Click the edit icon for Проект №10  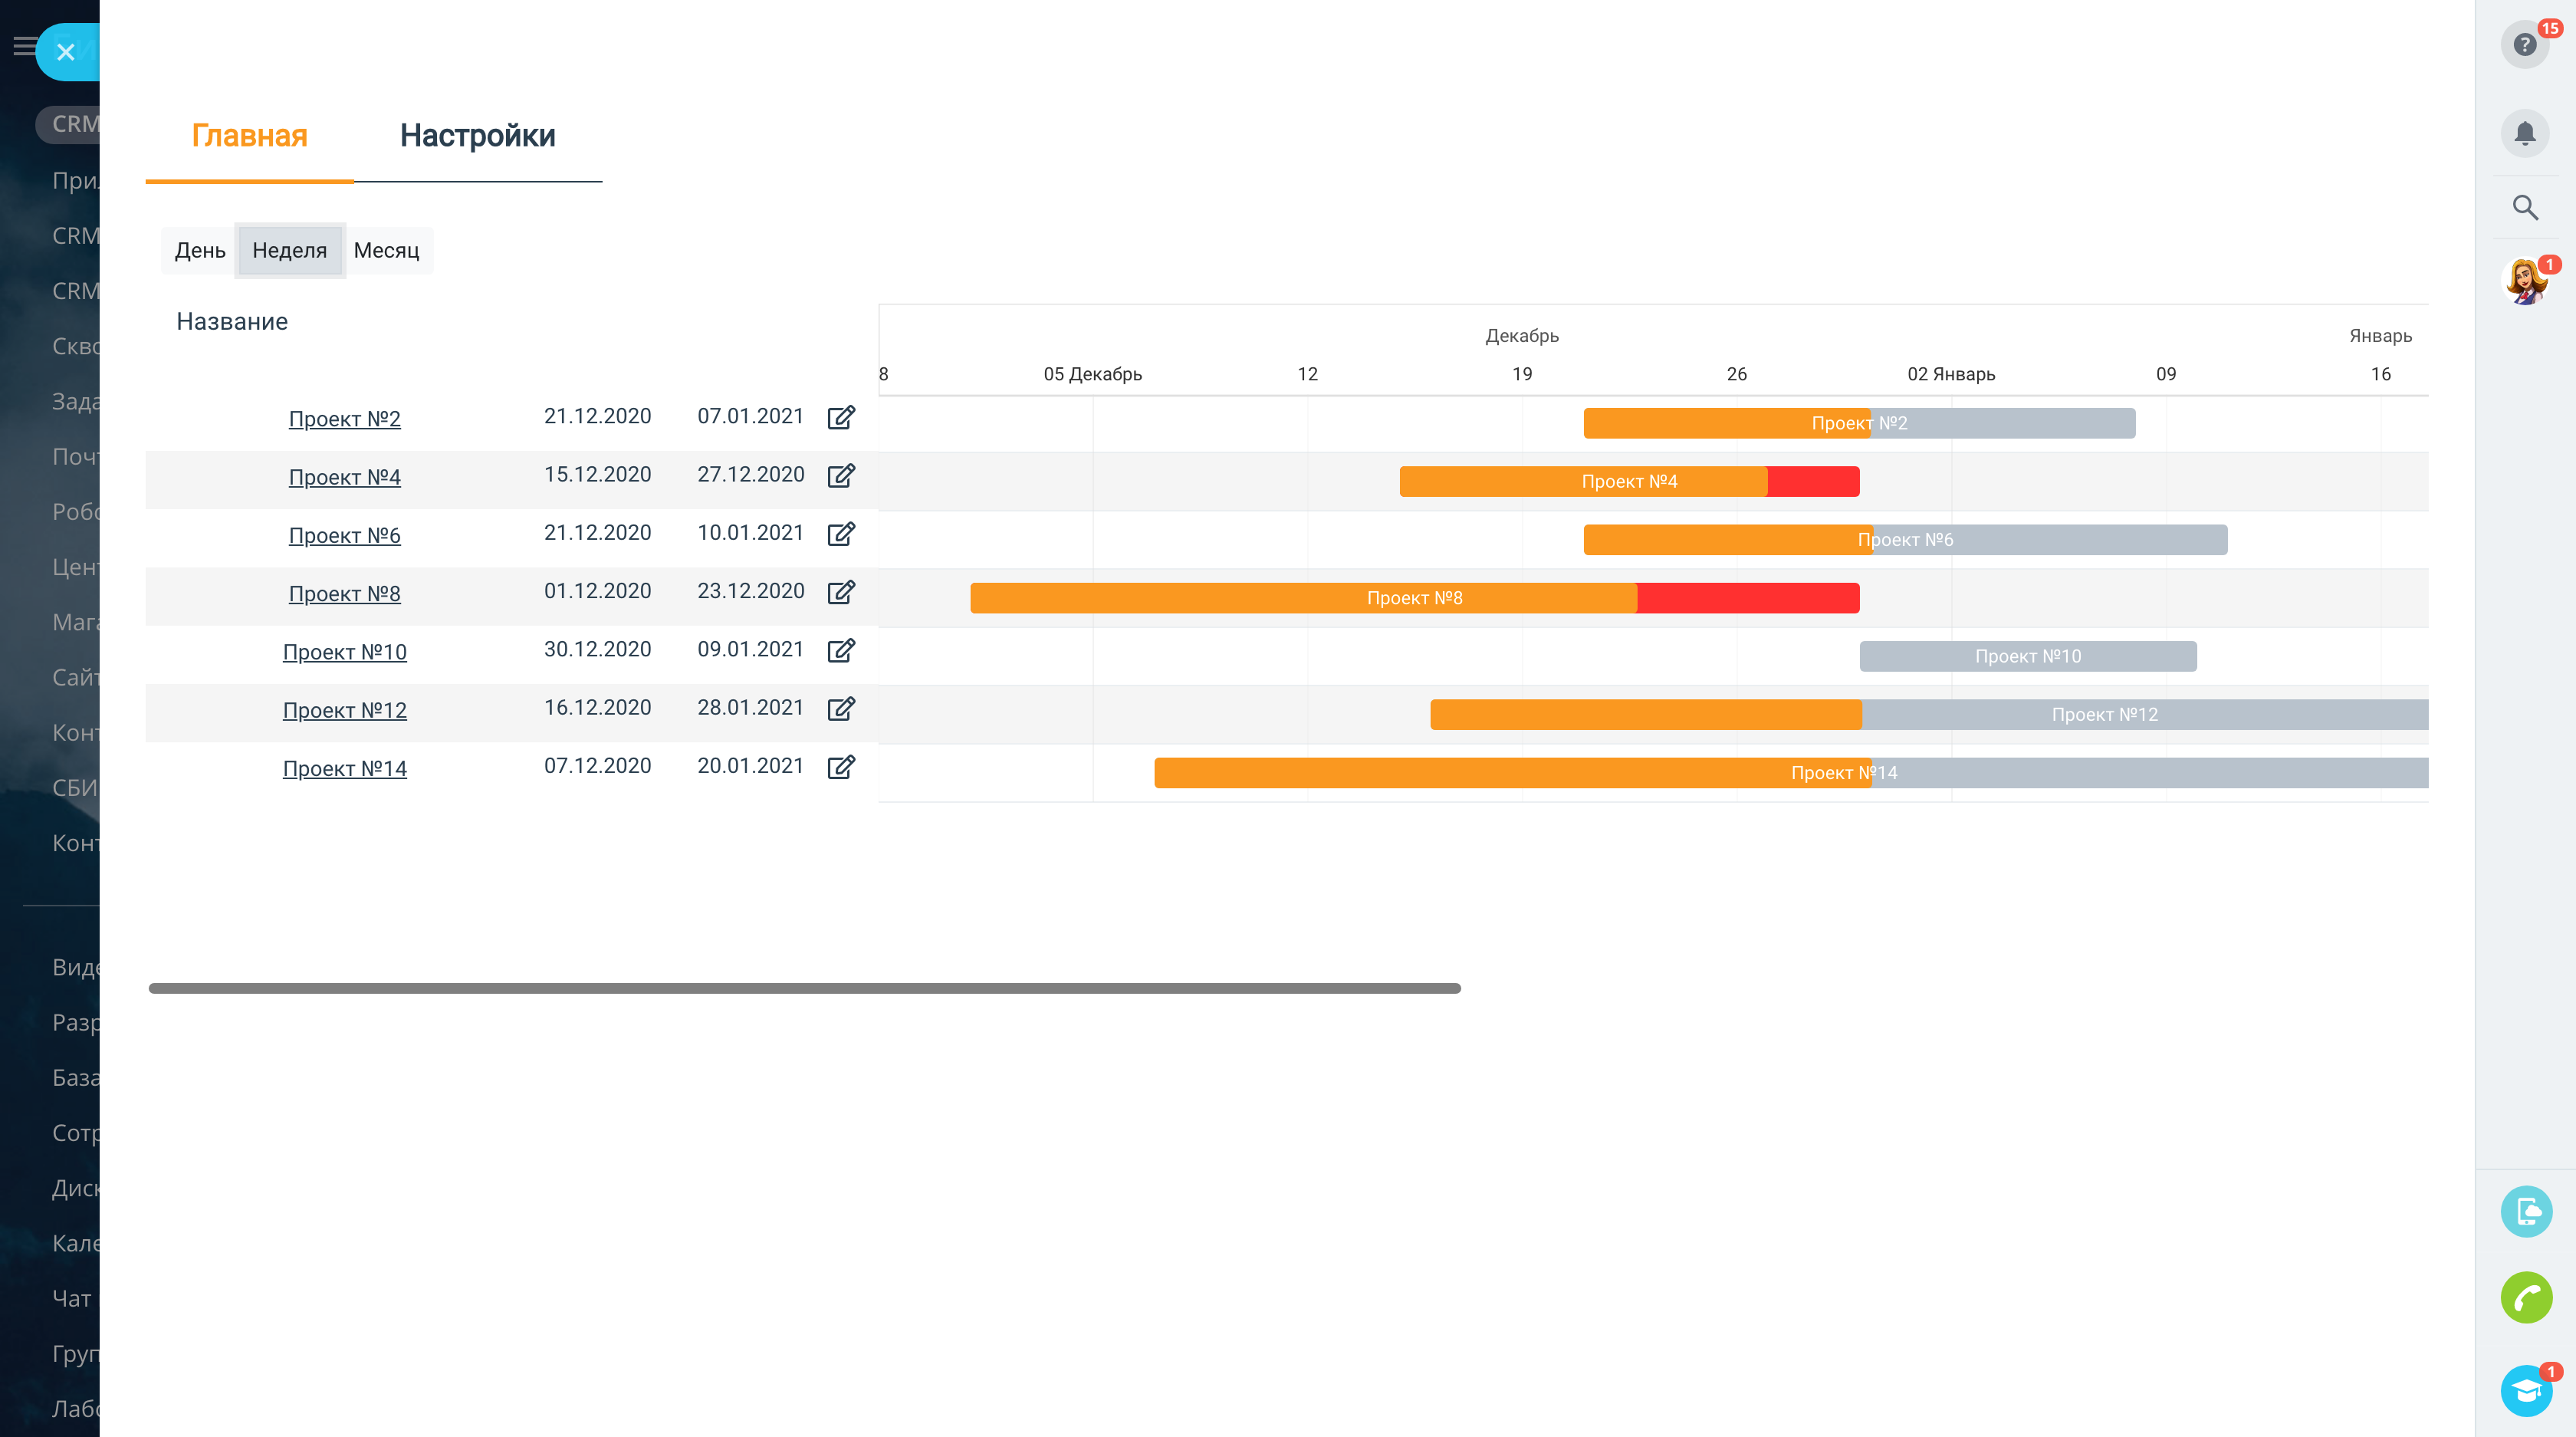tap(841, 650)
